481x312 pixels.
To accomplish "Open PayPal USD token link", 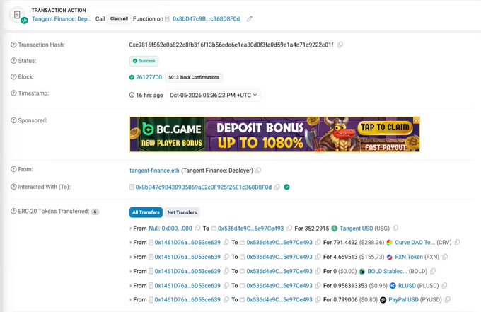I will [403, 299].
